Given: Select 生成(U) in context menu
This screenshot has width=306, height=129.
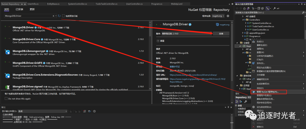Looking at the screenshot, I should click(x=260, y=42).
